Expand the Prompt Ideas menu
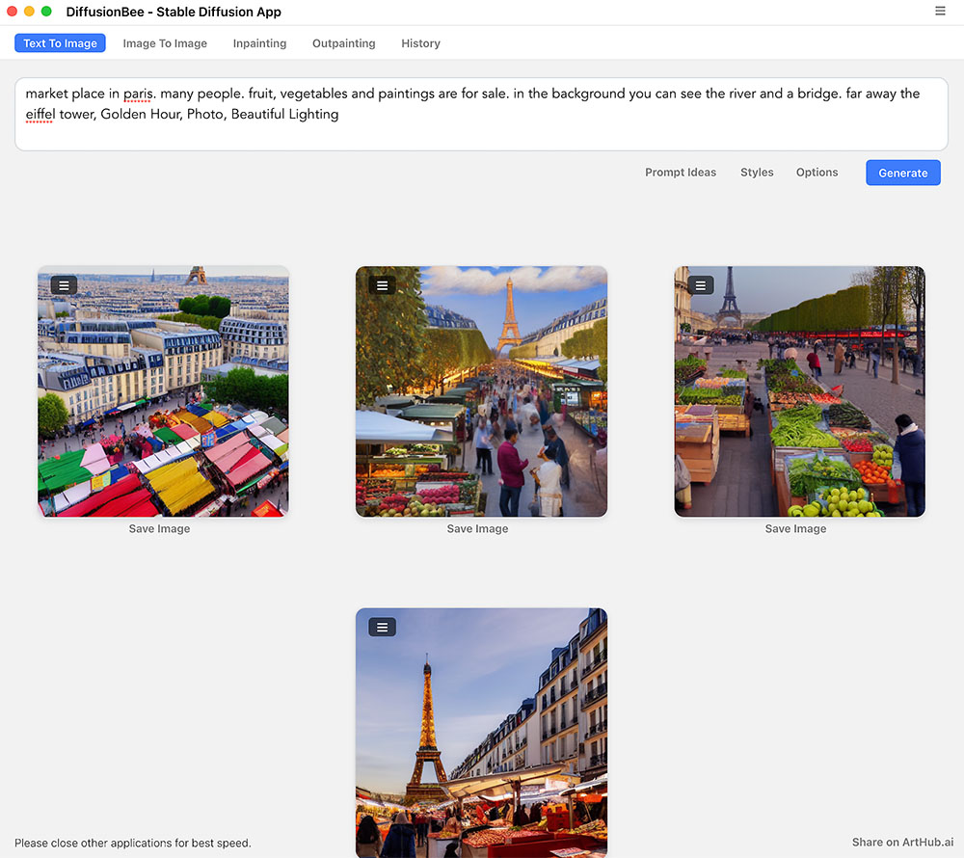The height and width of the screenshot is (858, 964). [x=681, y=173]
